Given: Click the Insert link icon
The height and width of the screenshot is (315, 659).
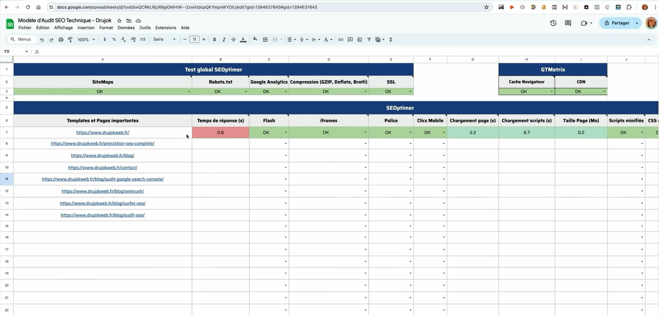Looking at the screenshot, I should (x=341, y=40).
